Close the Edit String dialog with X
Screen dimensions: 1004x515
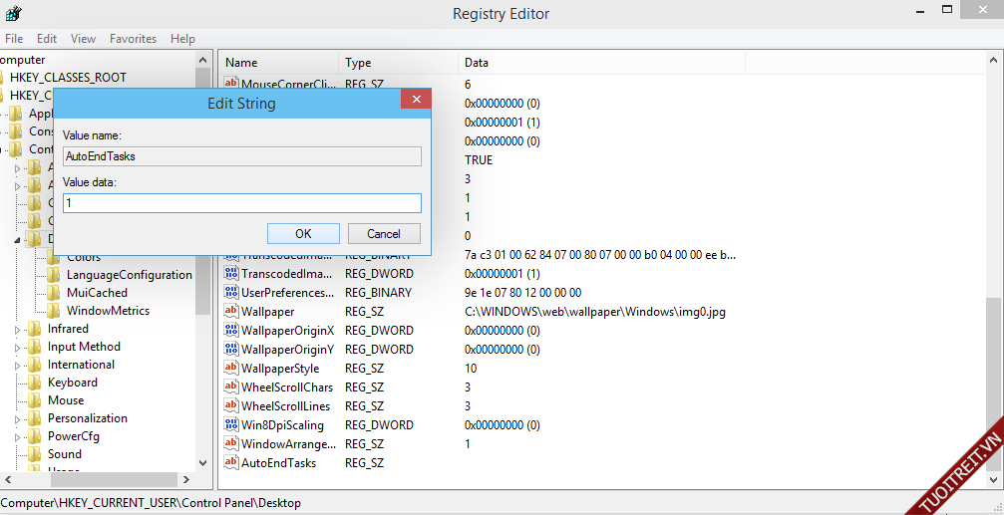tap(416, 100)
